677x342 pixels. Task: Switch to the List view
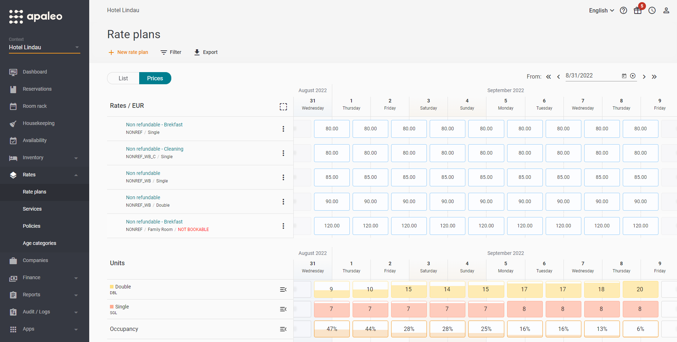pos(123,78)
